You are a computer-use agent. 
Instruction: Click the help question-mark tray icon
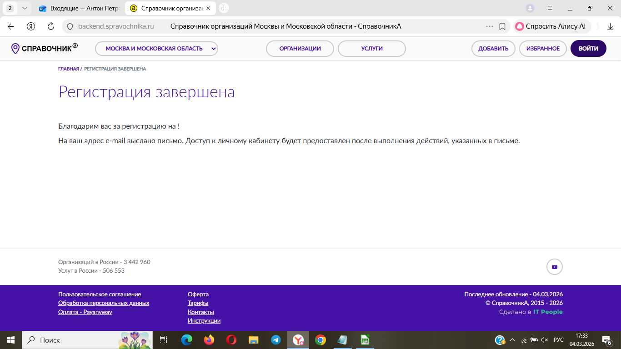[x=500, y=340]
